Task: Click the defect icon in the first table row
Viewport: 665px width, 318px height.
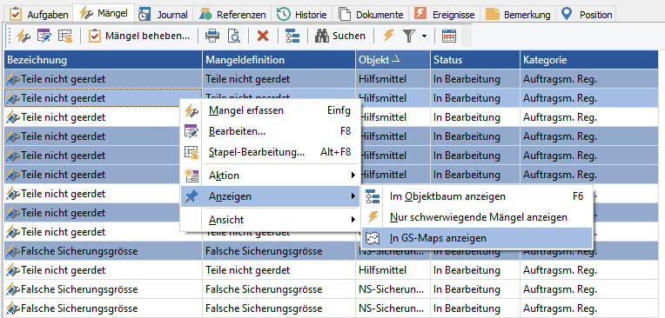Action: [13, 79]
